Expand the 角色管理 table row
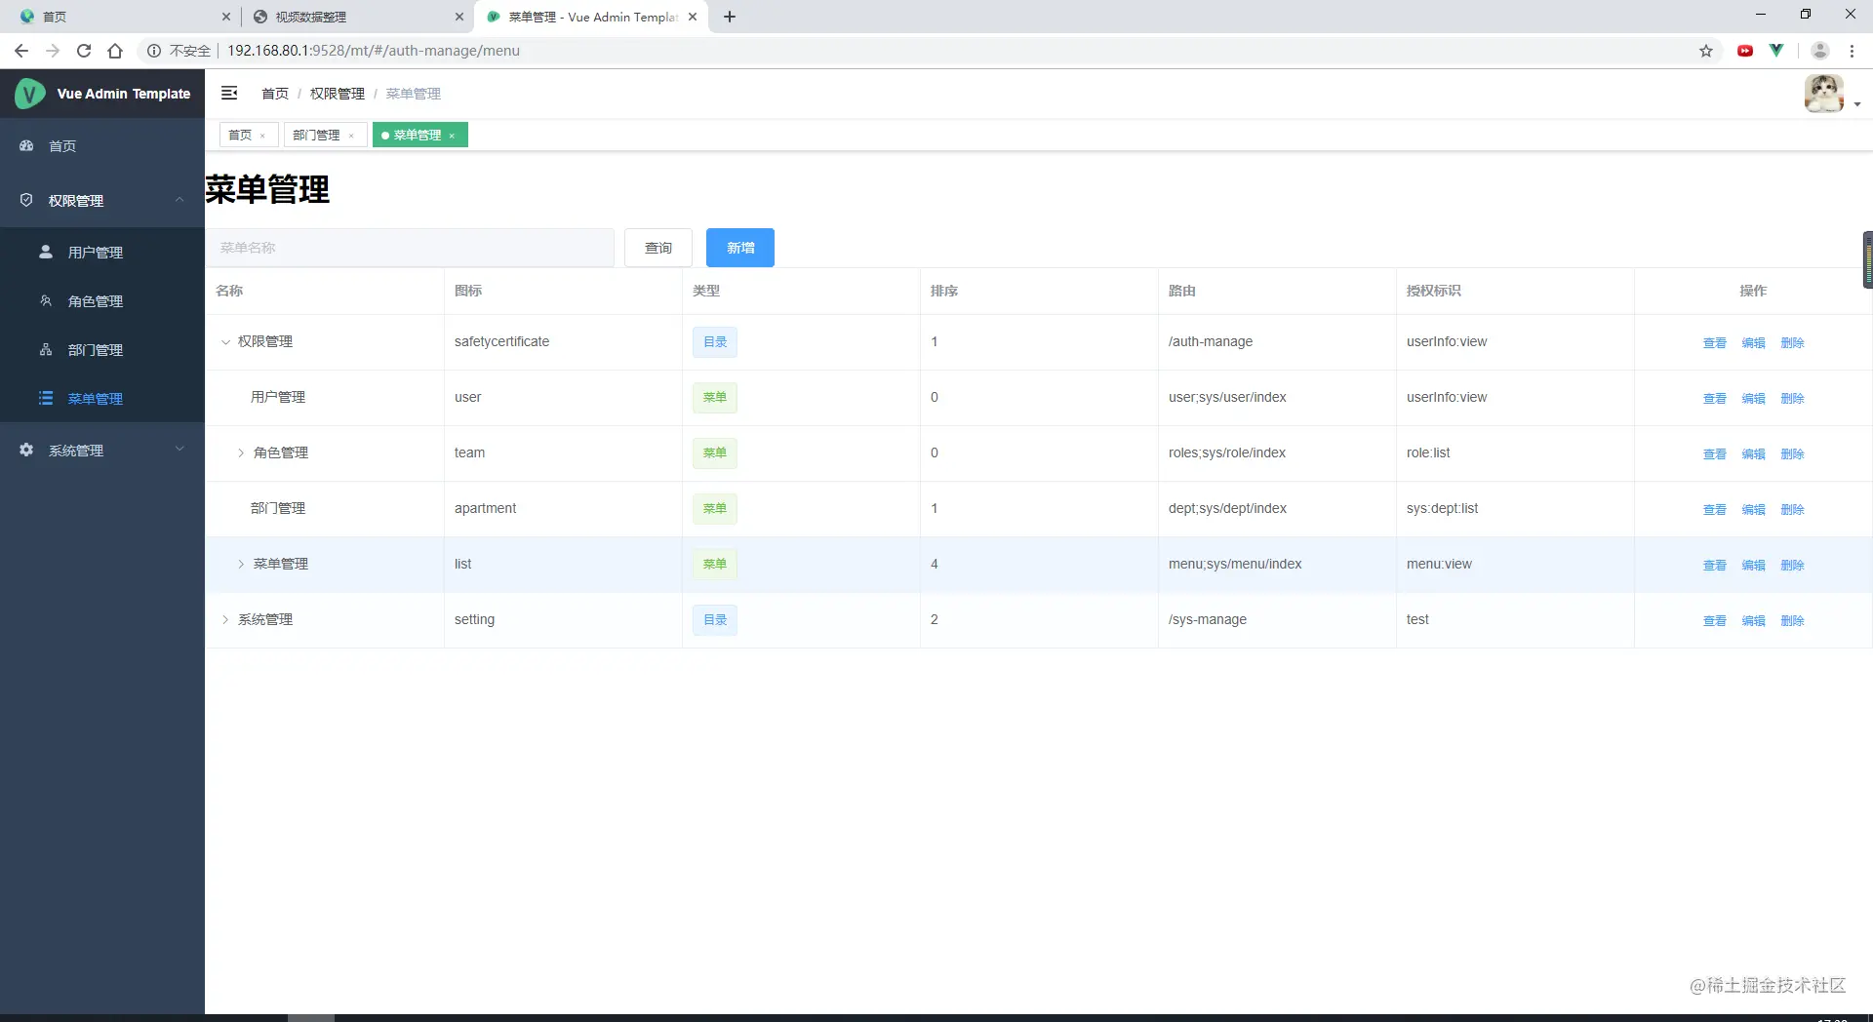Screen dimensions: 1873x1022 click(x=241, y=453)
